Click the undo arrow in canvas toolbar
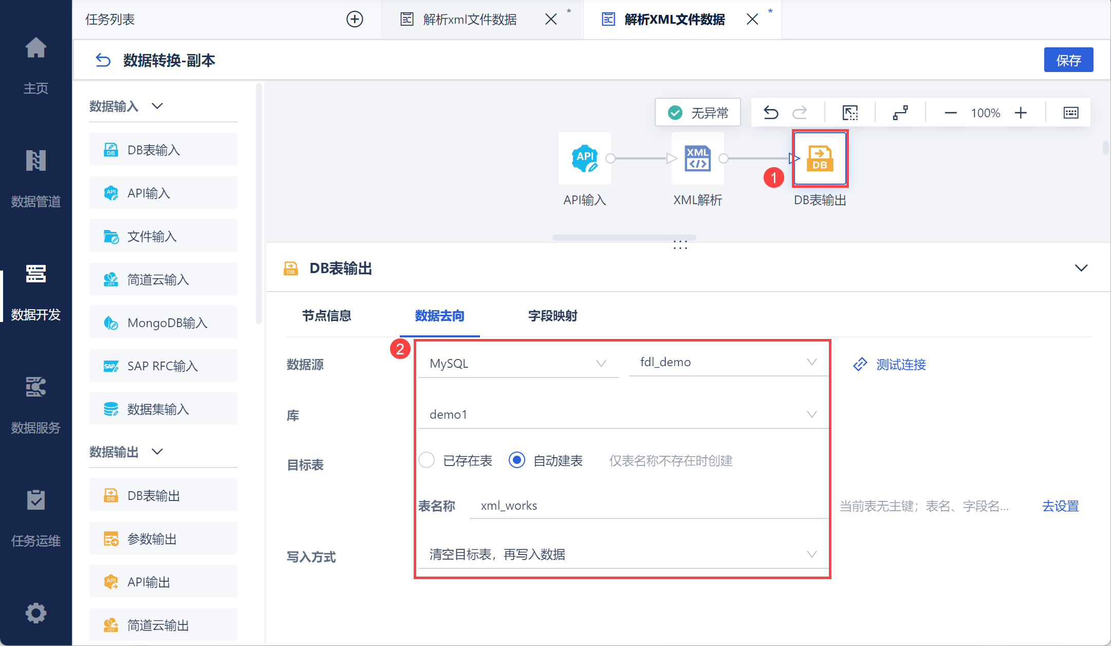Screen dimensions: 1111x646 pyautogui.click(x=771, y=113)
